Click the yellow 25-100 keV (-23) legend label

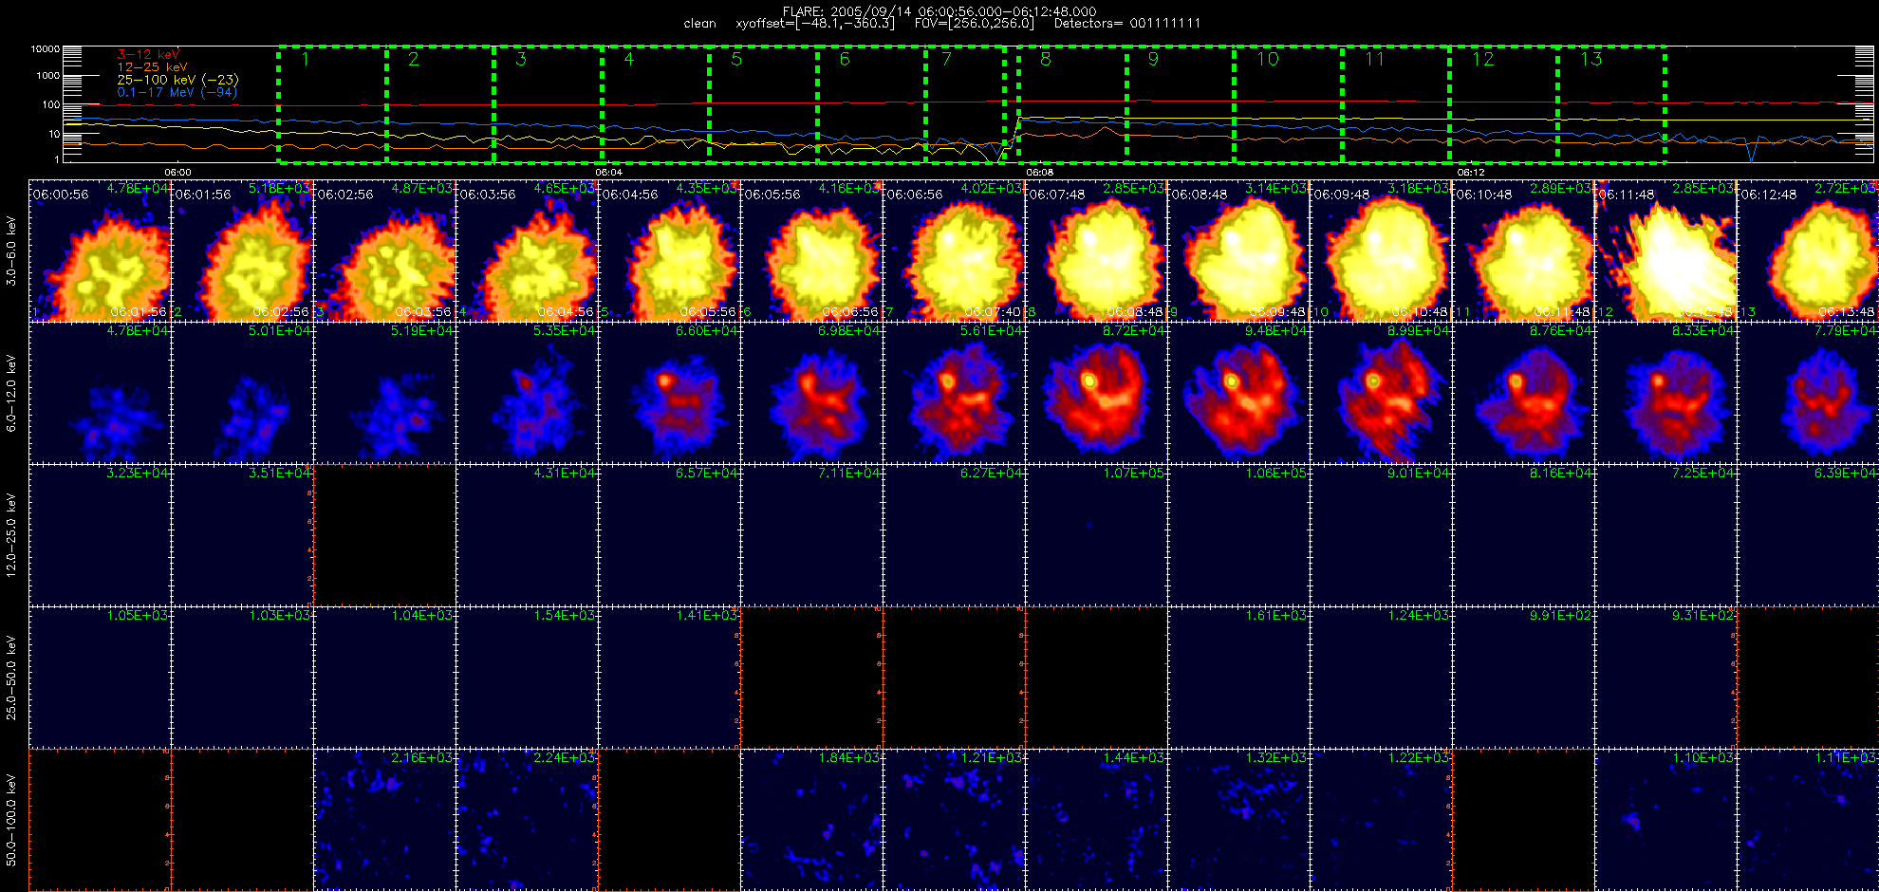177,80
